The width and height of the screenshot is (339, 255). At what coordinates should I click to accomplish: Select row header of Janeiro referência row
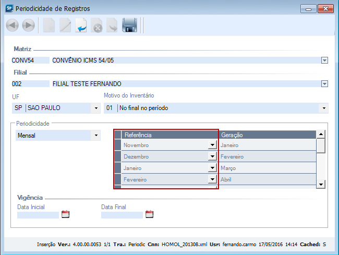coord(118,168)
